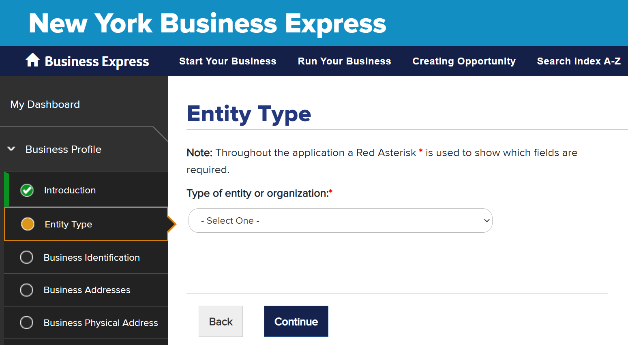Collapse the Business Profile section chevron
Viewport: 628px width, 345px height.
(x=11, y=149)
